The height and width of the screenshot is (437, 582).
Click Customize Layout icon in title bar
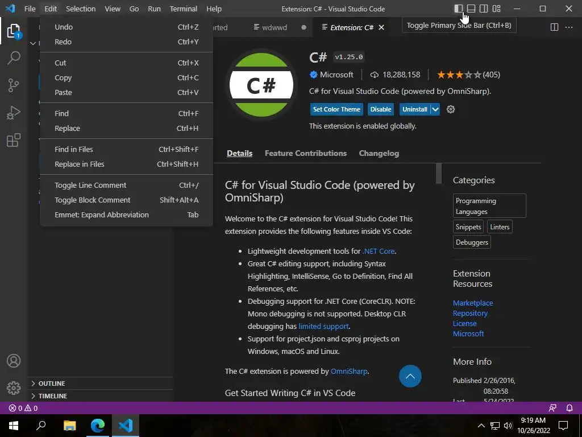(x=496, y=9)
